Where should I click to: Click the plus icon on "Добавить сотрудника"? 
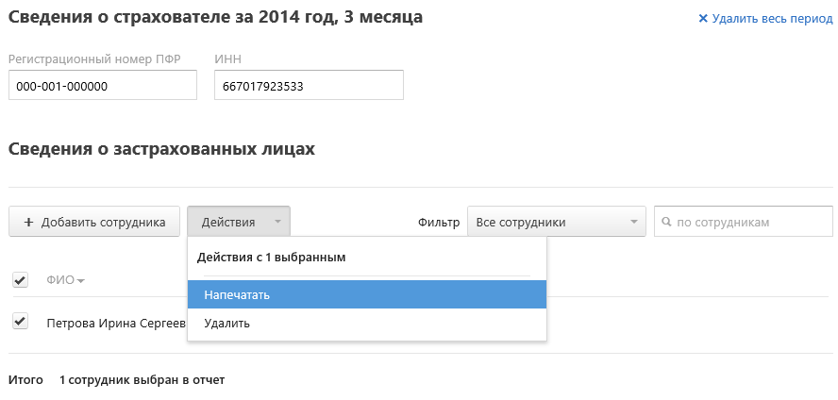click(28, 223)
